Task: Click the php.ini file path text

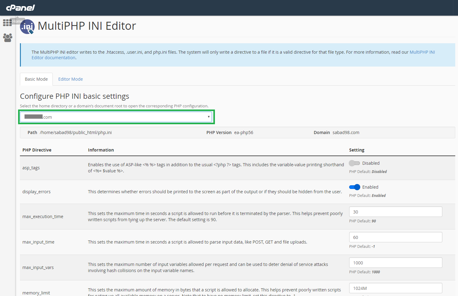Action: click(76, 133)
